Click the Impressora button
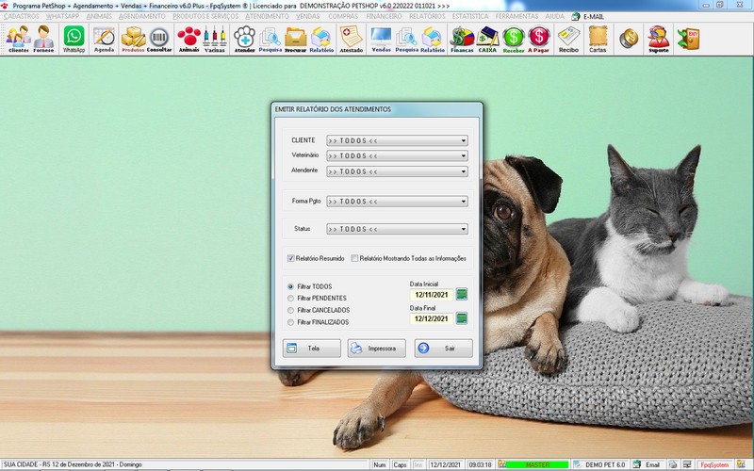Screen dimensions: 754x471 [376, 348]
